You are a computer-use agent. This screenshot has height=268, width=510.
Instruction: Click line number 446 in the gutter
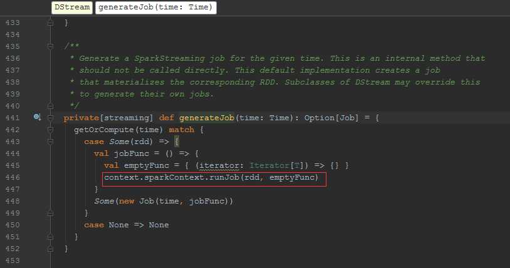(x=13, y=177)
